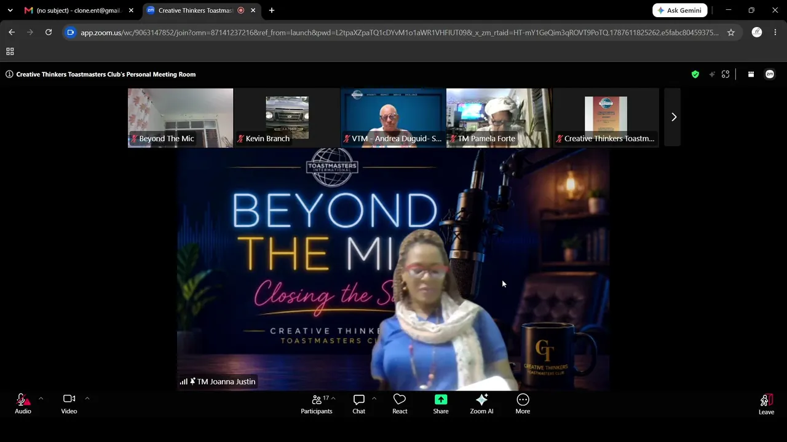Screen dimensions: 787x442
Task: Select the Beyond The Mic participant thumbnail
Action: pyautogui.click(x=181, y=118)
